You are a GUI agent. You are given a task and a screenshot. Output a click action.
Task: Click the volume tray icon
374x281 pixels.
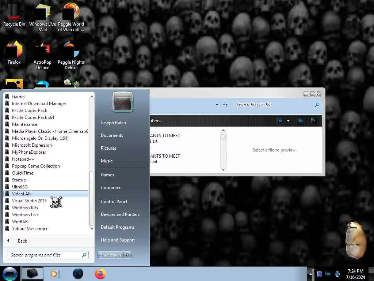tap(337, 274)
